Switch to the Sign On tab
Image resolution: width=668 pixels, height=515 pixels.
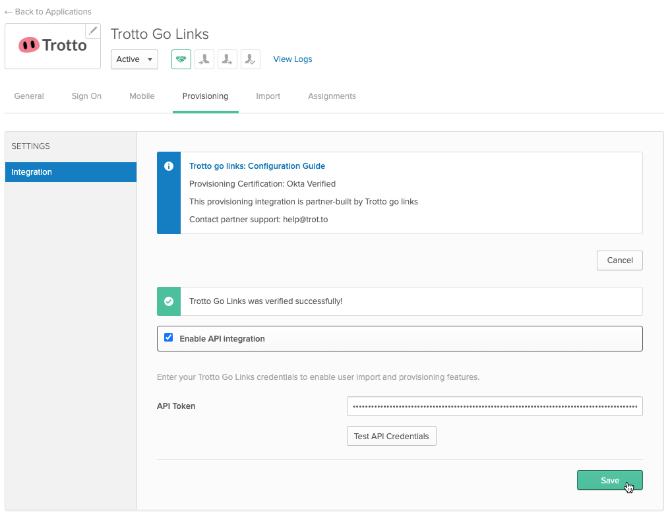tap(86, 96)
